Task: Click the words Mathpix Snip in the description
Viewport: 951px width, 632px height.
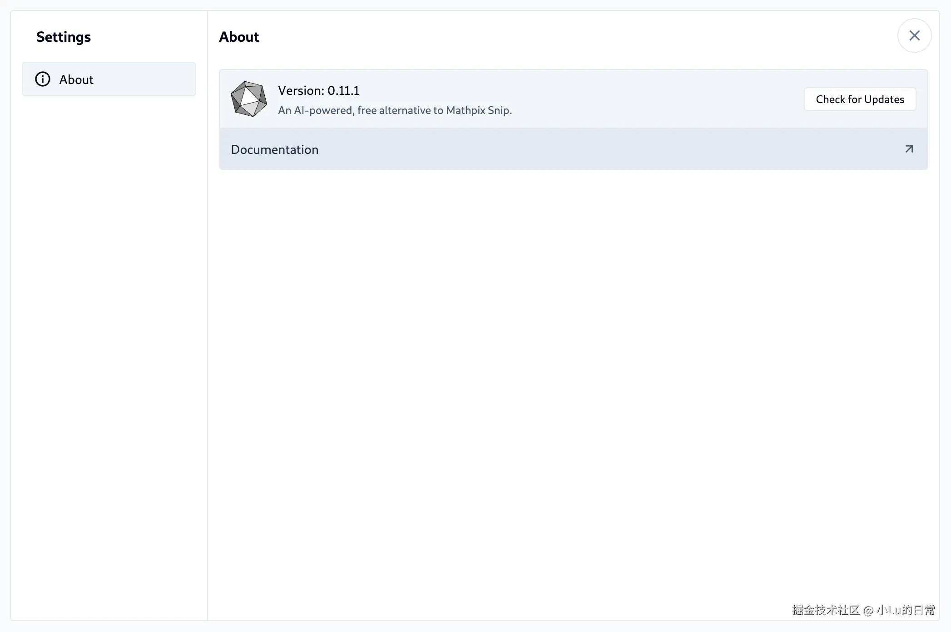Action: (x=479, y=110)
